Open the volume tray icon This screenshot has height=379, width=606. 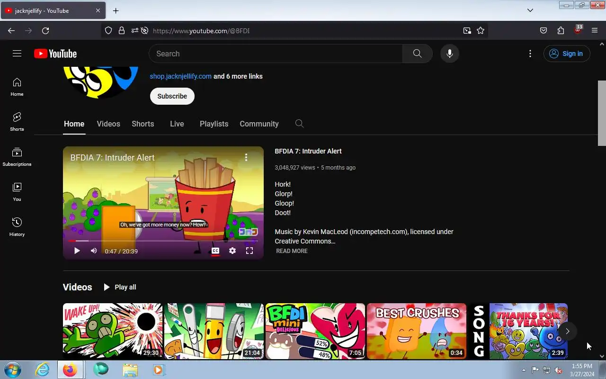coord(559,370)
